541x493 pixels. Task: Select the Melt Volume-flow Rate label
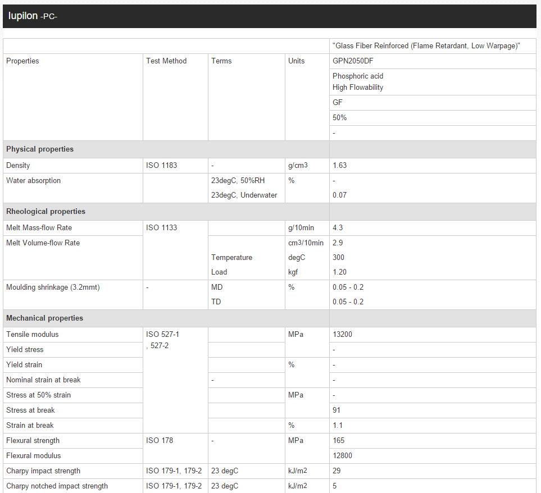click(43, 243)
